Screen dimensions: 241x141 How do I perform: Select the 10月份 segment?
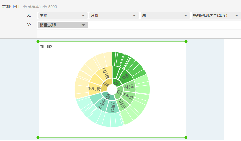coord(94,88)
